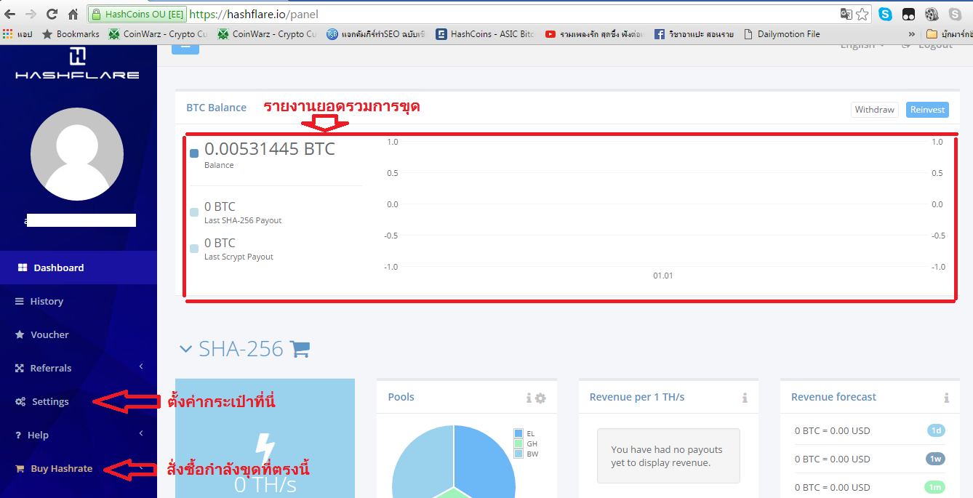Click the HashFlare logo in the sidebar
Viewport: 973px width, 498px height.
pos(77,63)
